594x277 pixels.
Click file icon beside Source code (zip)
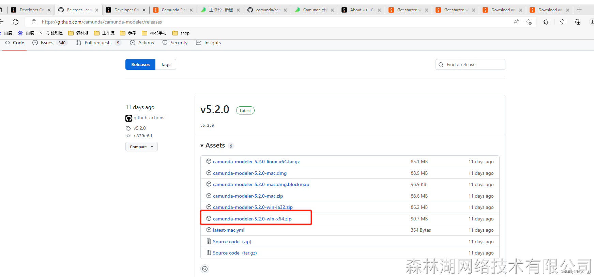[x=209, y=241]
